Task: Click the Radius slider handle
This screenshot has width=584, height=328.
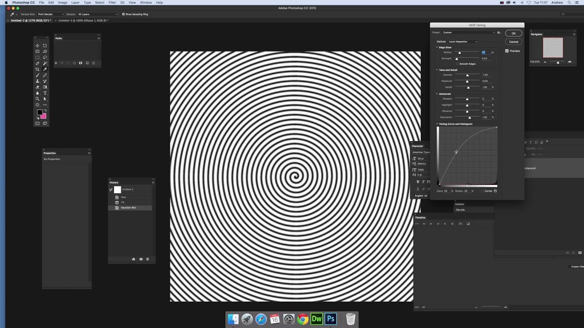Action: 459,53
